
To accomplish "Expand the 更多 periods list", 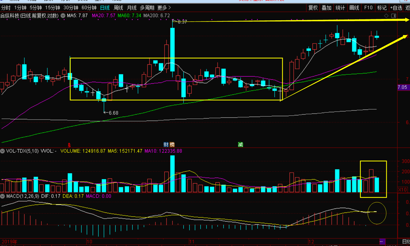I will 164,8.
